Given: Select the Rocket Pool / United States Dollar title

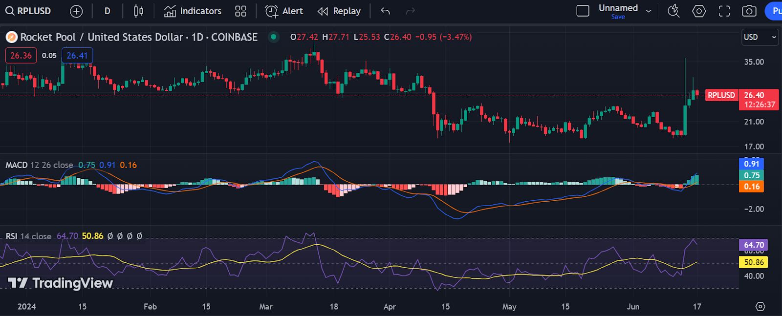Looking at the screenshot, I should [139, 37].
